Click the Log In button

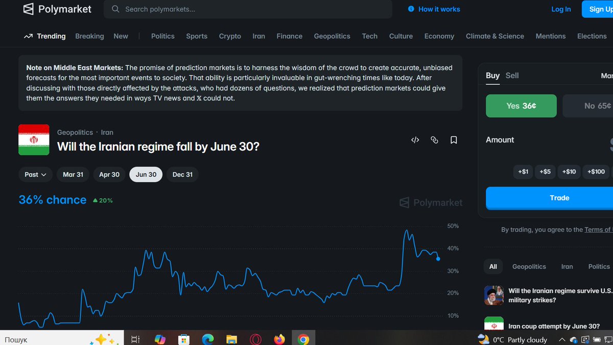coord(561,9)
